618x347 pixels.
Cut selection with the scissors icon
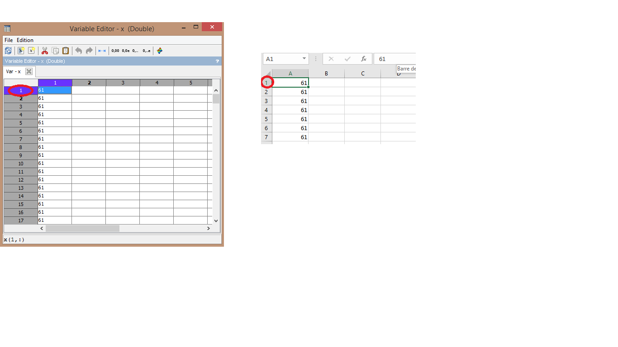pyautogui.click(x=45, y=51)
